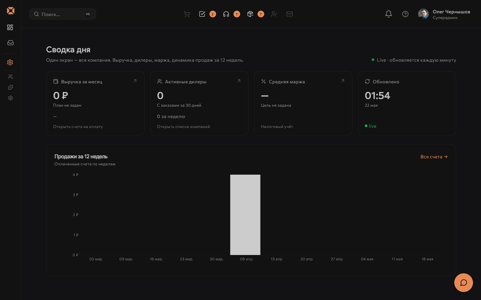
Task: Open the link Открыть счета на оплату
Action: point(78,127)
